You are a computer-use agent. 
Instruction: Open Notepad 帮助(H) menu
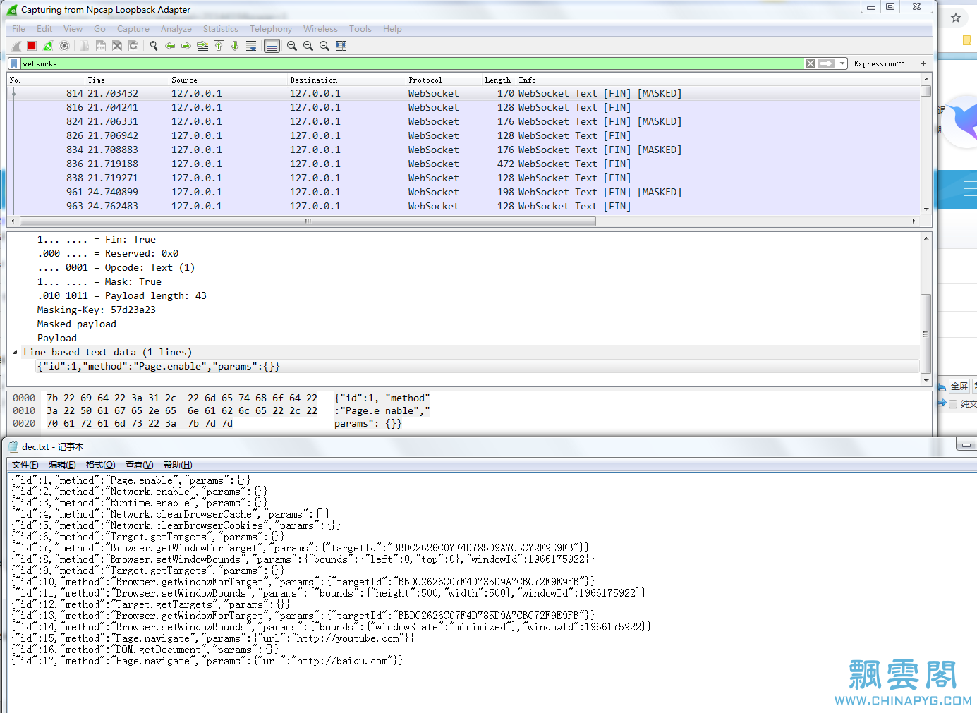point(178,465)
